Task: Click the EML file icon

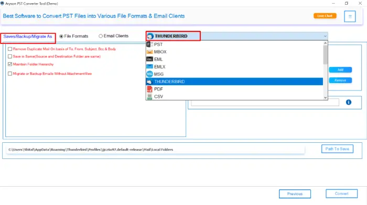Action: tap(149, 59)
